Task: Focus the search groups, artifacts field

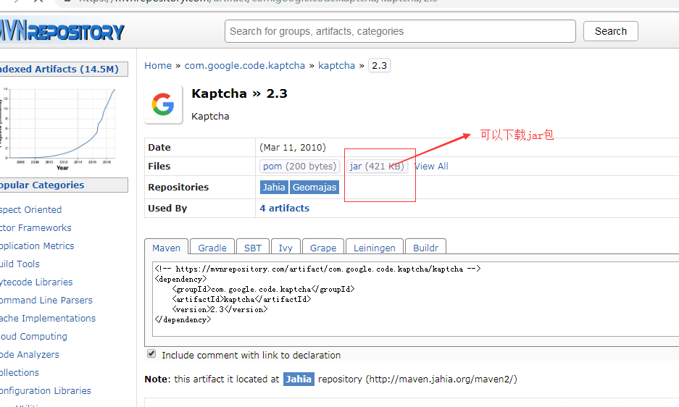Action: (400, 31)
